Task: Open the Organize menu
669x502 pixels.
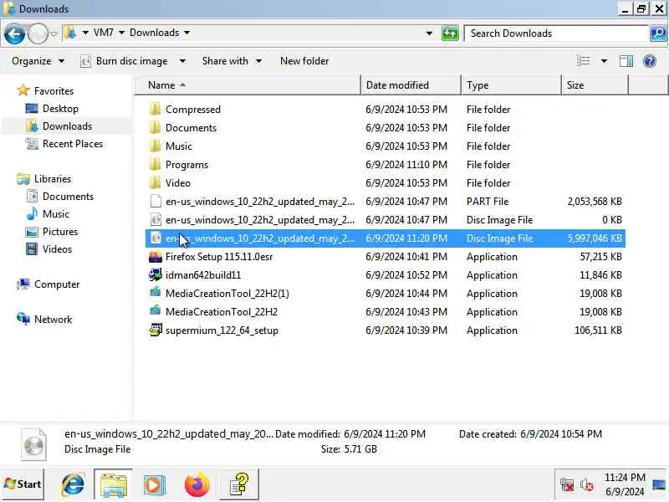Action: point(38,61)
